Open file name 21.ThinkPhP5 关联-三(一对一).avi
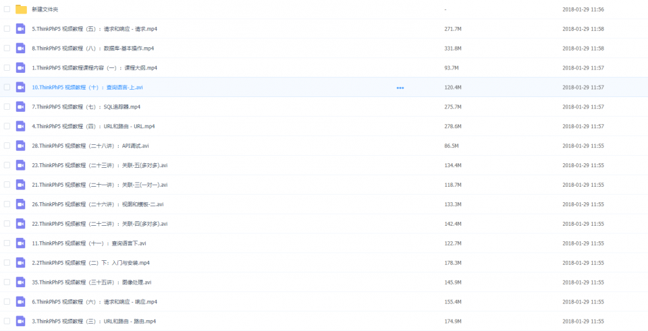Viewport: 648px width, 331px height. [100, 185]
